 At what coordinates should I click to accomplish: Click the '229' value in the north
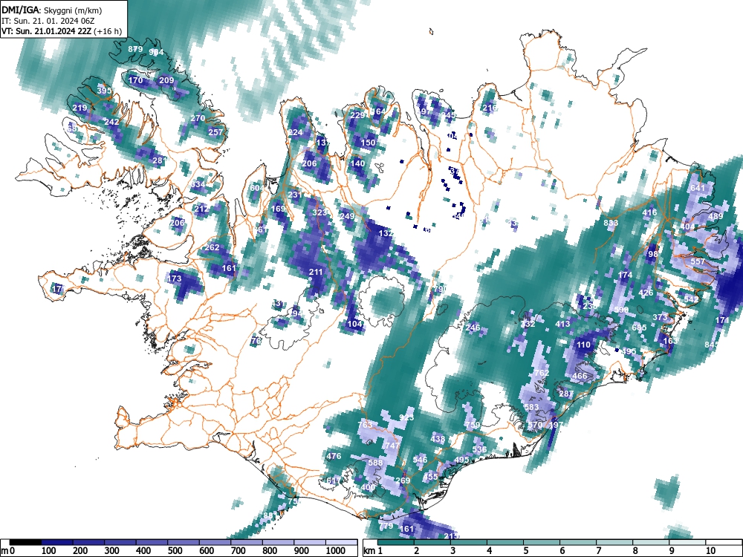click(357, 115)
